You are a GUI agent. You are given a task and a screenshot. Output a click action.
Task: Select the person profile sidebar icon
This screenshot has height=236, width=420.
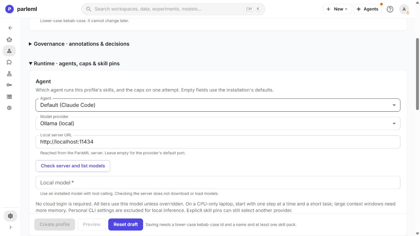9,51
